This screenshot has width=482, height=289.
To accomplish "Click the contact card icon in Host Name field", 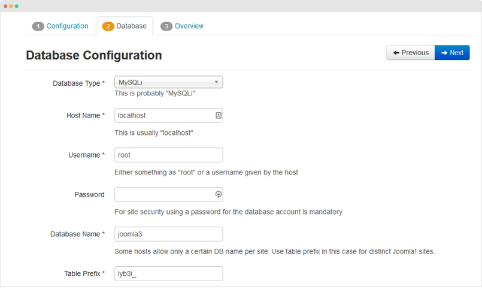I will (219, 115).
